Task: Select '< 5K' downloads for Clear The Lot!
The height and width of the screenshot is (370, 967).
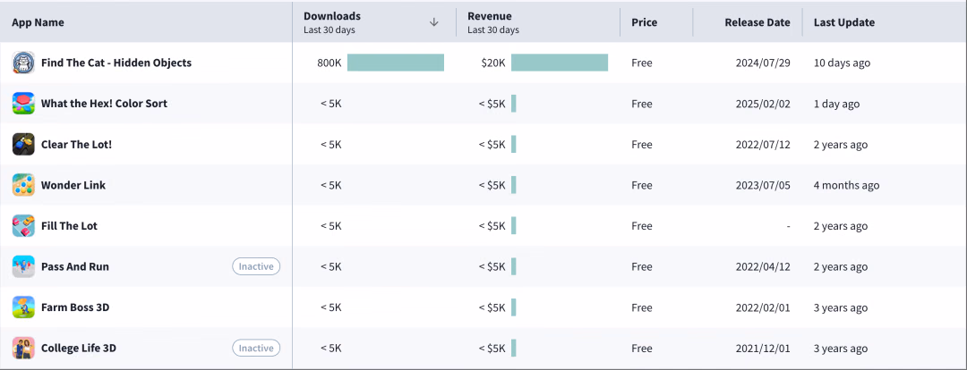Action: point(331,145)
